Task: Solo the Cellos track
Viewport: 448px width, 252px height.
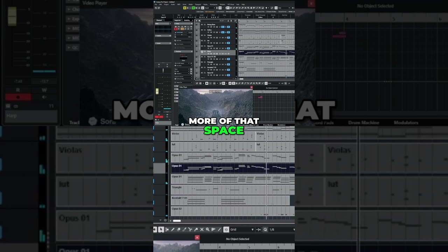Action: tap(205, 30)
